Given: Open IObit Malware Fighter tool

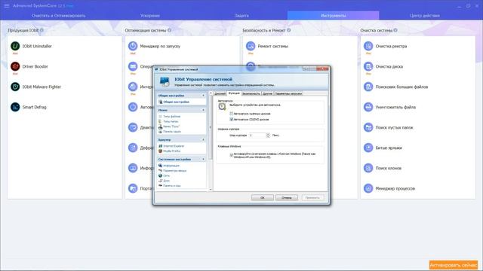Looking at the screenshot, I should (35, 87).
